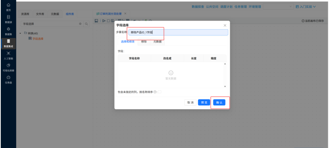Screen dimensions: 329x148
Task: Toggle 包含未指定的列，按名称排序 checkbox
Action: (x=160, y=92)
